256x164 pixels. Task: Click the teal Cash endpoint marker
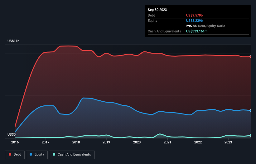pyautogui.click(x=251, y=135)
